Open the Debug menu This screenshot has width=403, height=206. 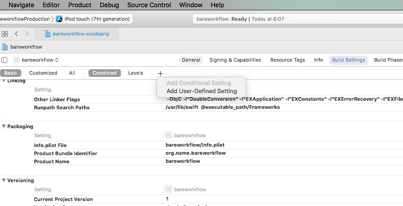point(109,5)
